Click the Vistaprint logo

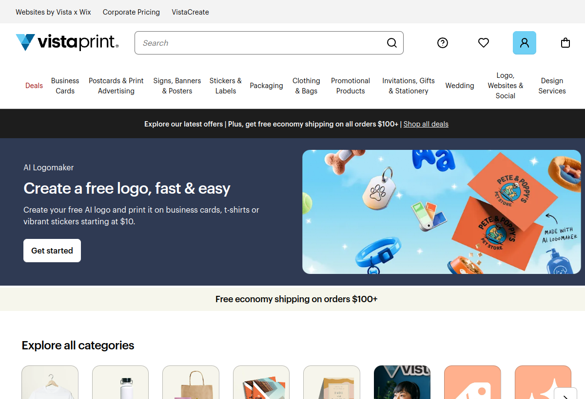point(67,42)
